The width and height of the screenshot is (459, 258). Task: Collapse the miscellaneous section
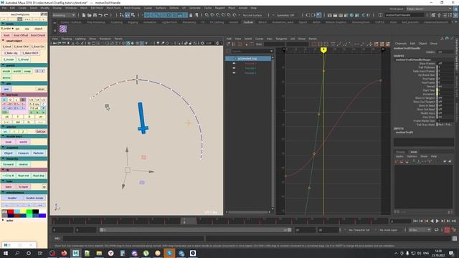click(3, 193)
